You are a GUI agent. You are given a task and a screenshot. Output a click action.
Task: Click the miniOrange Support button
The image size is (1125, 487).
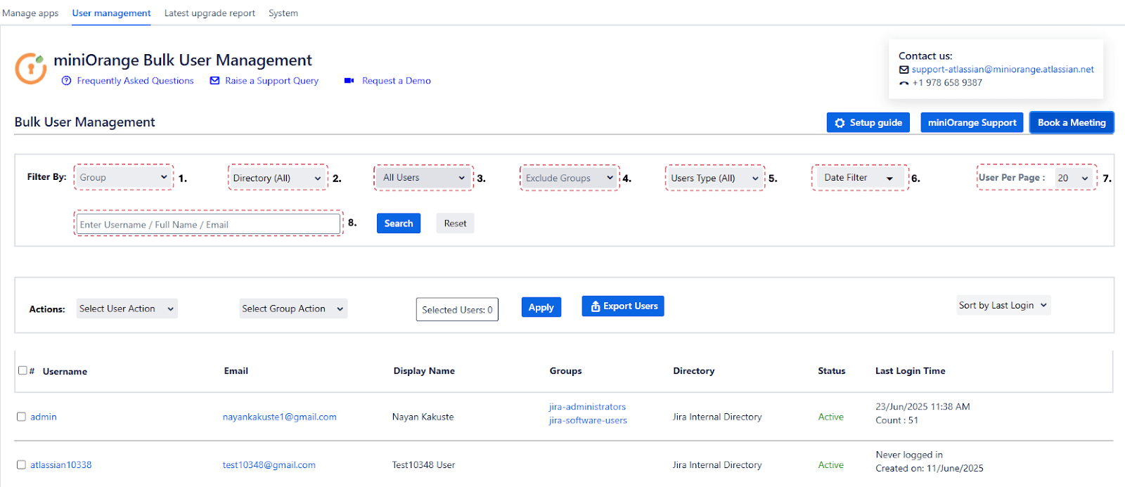point(972,122)
